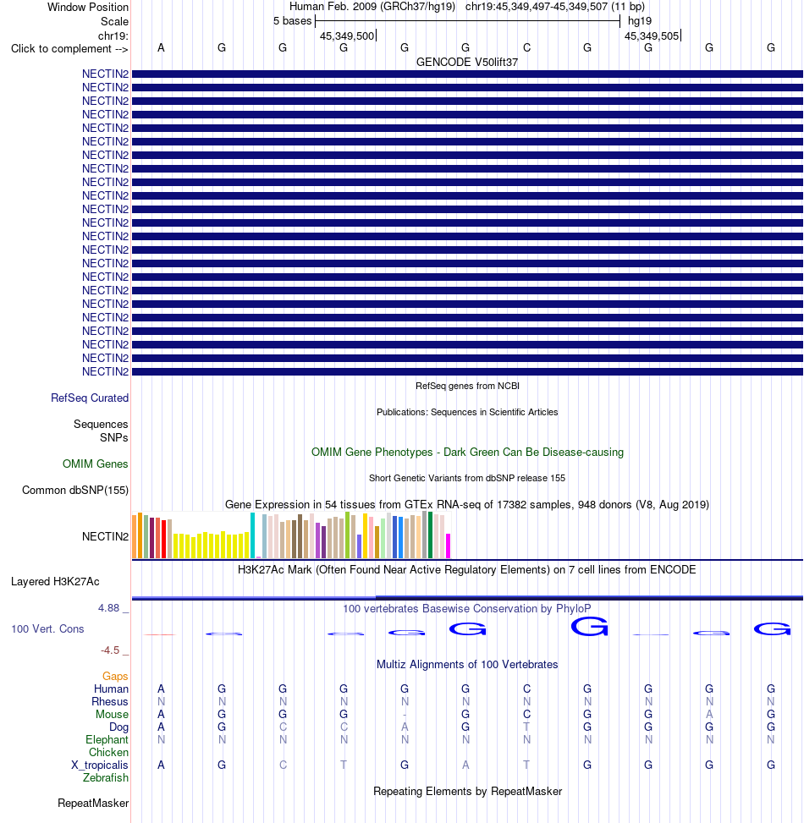Click the OMIM Genes track label
This screenshot has width=804, height=823.
95,464
